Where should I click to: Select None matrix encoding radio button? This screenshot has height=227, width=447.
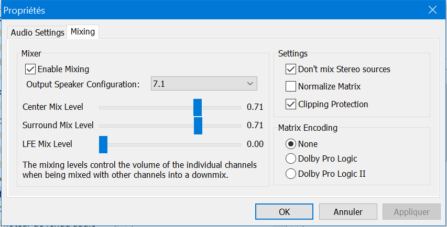click(x=290, y=144)
